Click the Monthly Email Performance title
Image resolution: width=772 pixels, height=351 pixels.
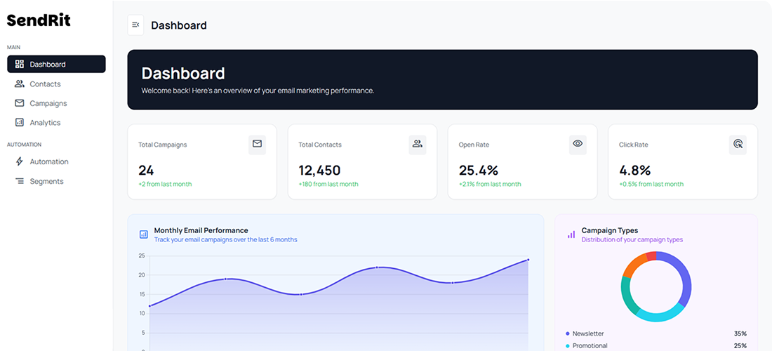(201, 230)
